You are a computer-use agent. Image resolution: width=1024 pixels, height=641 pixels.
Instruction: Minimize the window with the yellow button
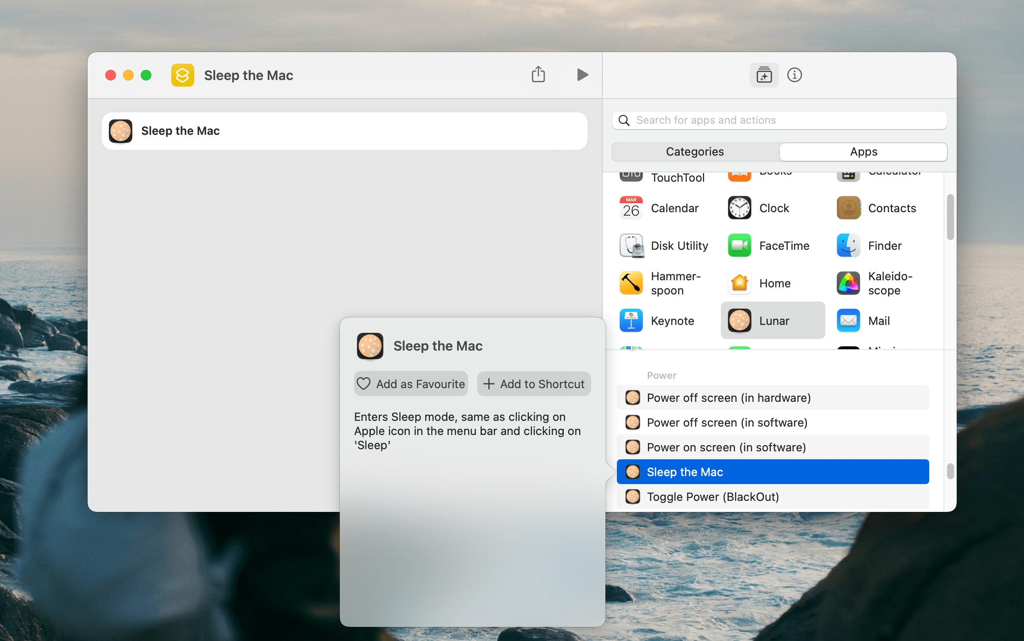click(128, 75)
